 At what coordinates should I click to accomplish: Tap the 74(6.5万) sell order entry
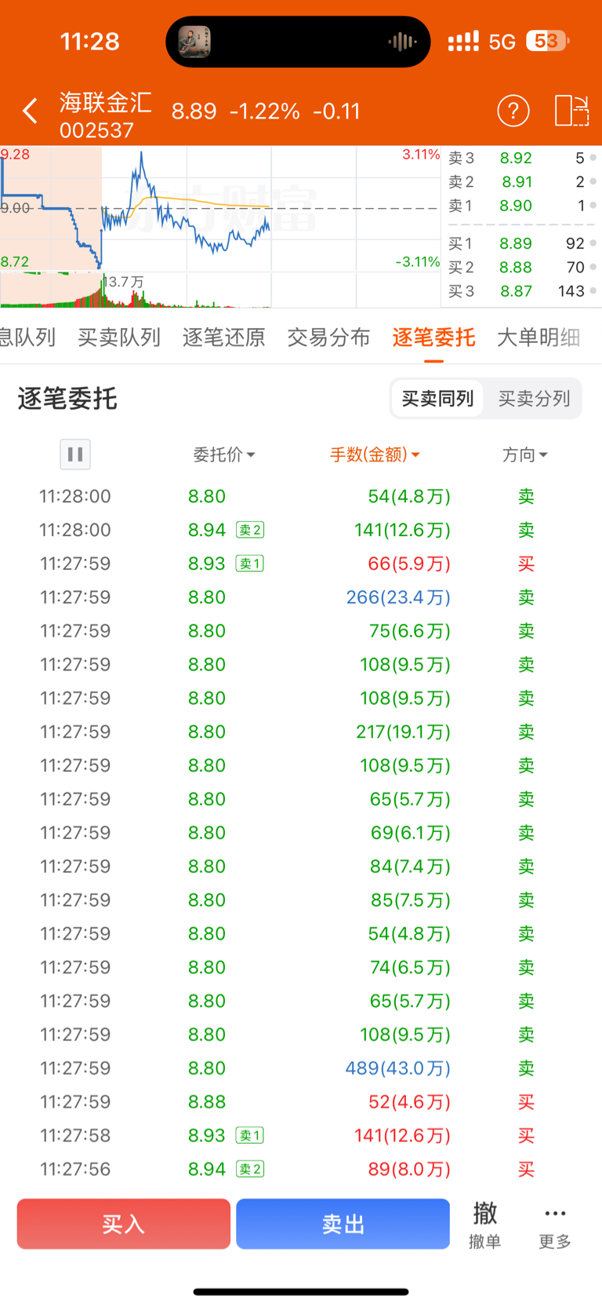pyautogui.click(x=301, y=967)
